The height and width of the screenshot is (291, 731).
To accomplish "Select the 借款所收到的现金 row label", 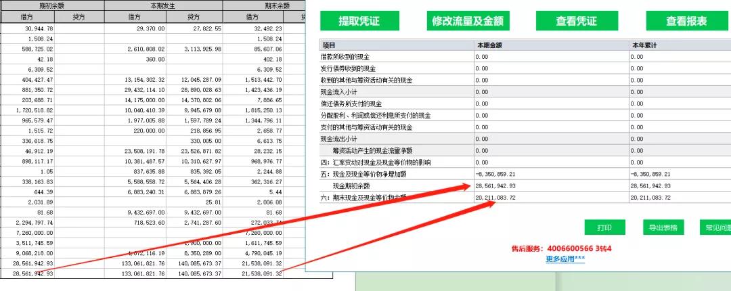I will 345,57.
